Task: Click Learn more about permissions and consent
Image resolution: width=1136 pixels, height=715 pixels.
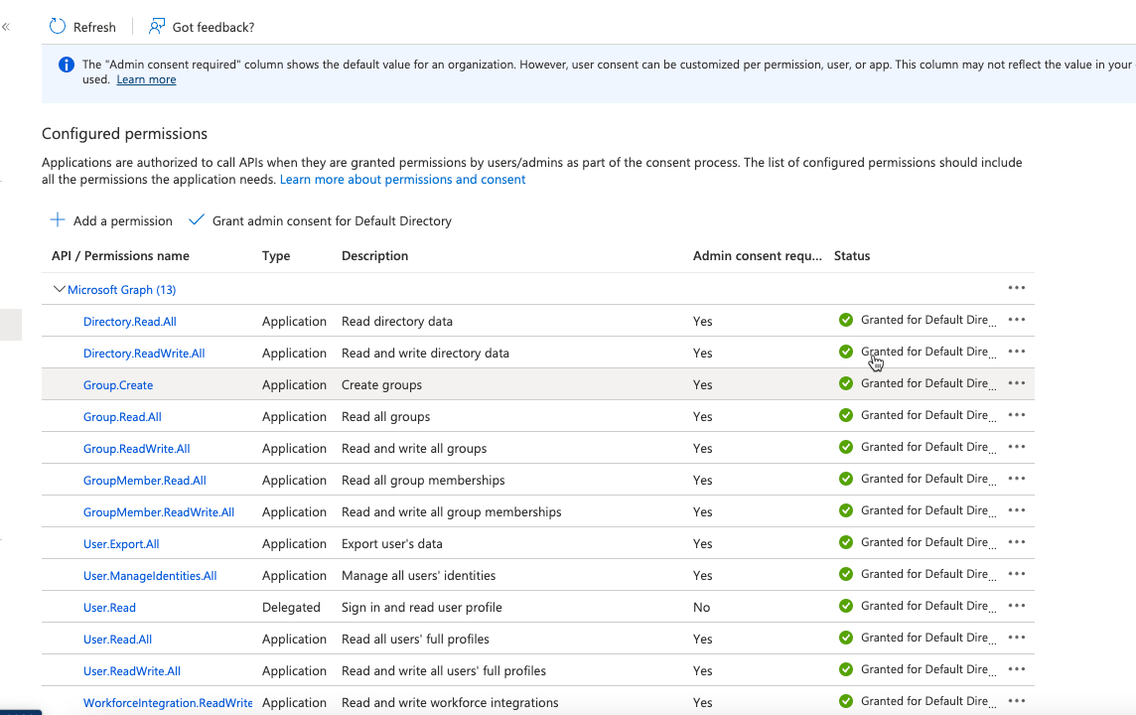Action: [402, 179]
